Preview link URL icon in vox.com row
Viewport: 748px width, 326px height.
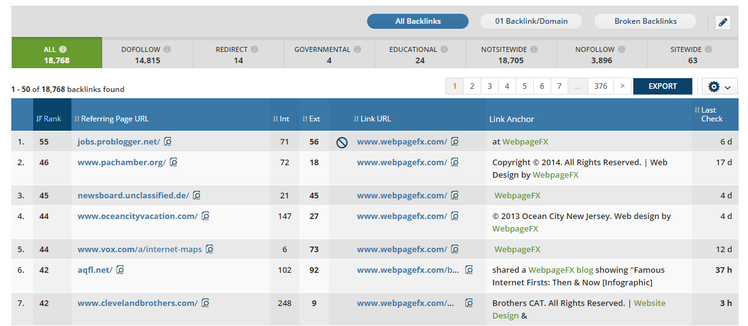coord(455,249)
